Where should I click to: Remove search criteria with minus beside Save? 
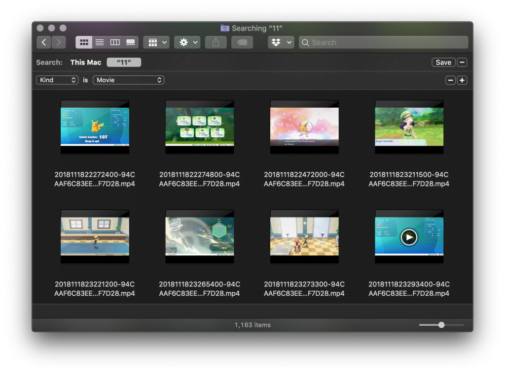click(x=462, y=62)
